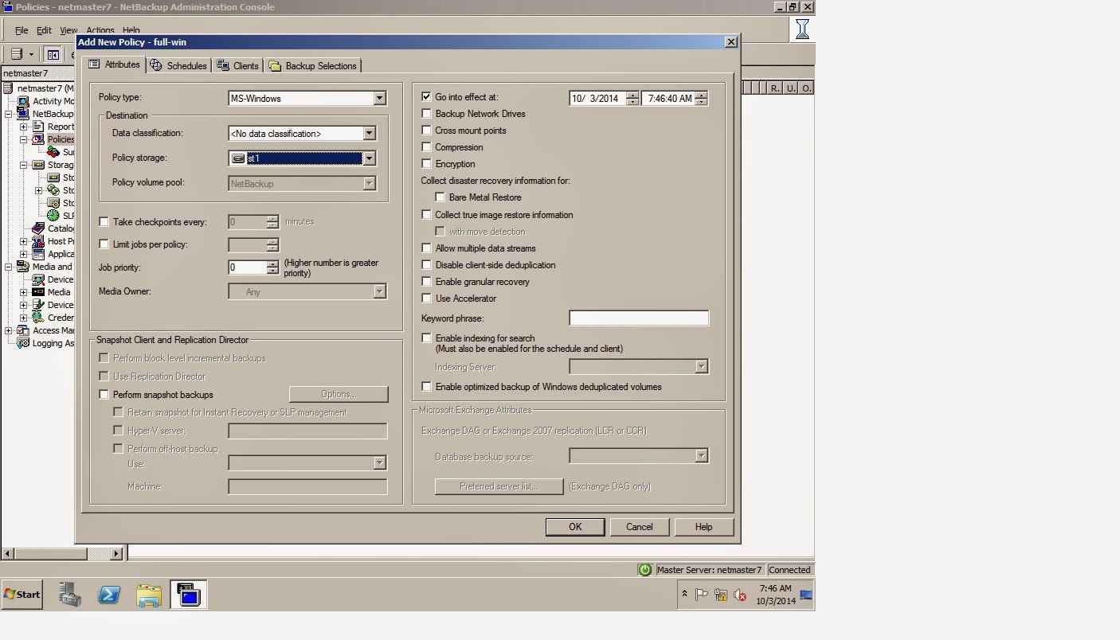
Task: Select Host Properties in the sidebar
Action: (x=60, y=241)
